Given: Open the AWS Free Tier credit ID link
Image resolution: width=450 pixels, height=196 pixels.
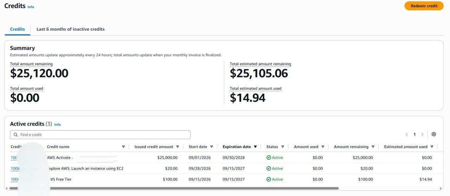Looking at the screenshot, I should (15, 179).
